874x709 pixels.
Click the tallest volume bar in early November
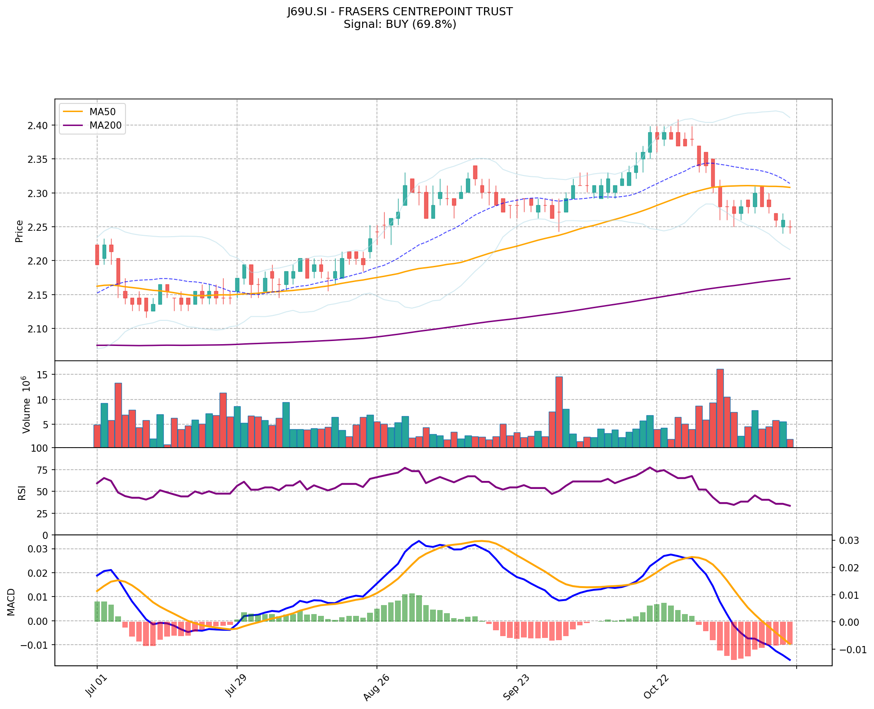click(720, 408)
